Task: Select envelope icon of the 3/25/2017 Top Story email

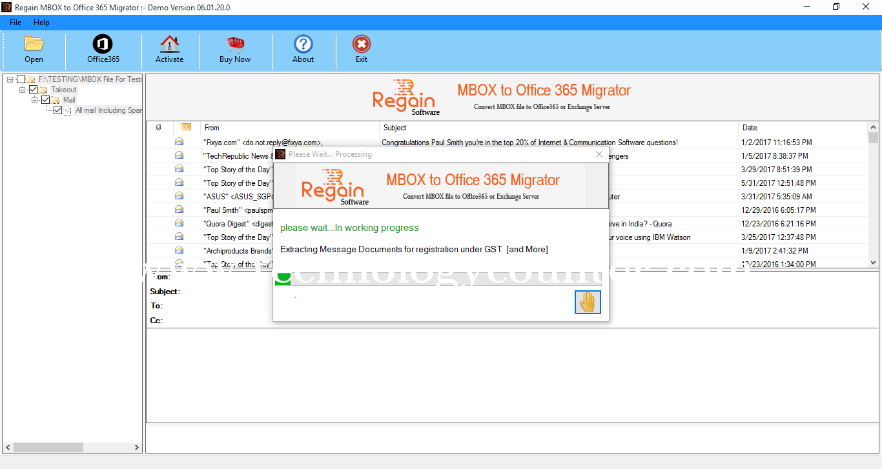Action: point(179,237)
